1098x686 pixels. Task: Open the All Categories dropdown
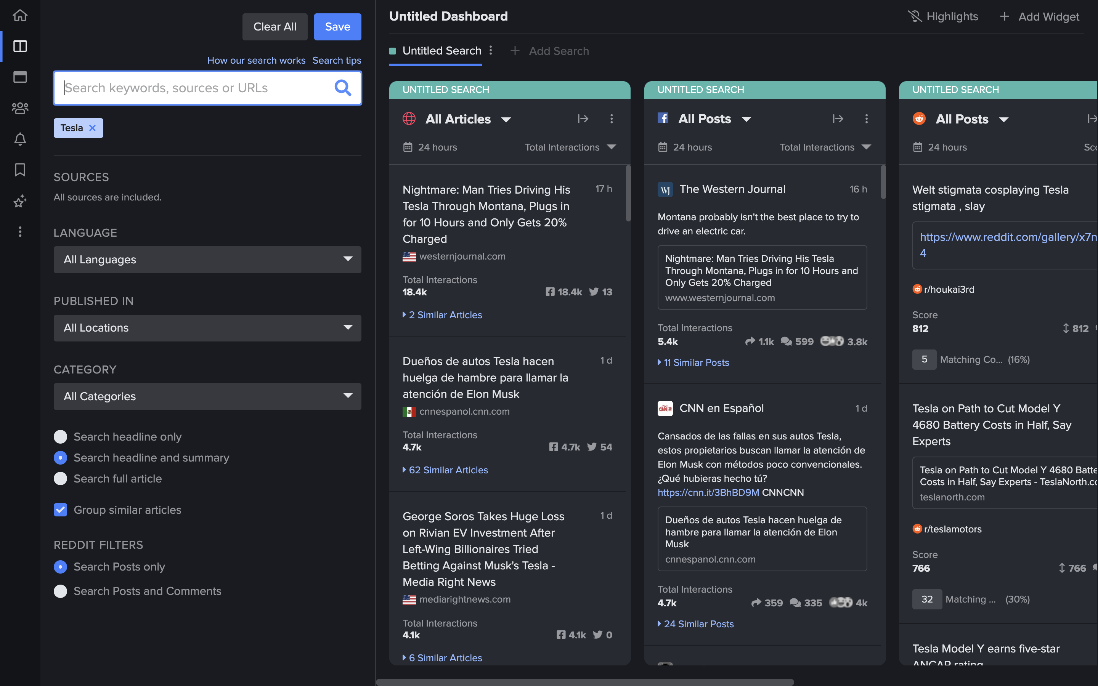point(207,396)
